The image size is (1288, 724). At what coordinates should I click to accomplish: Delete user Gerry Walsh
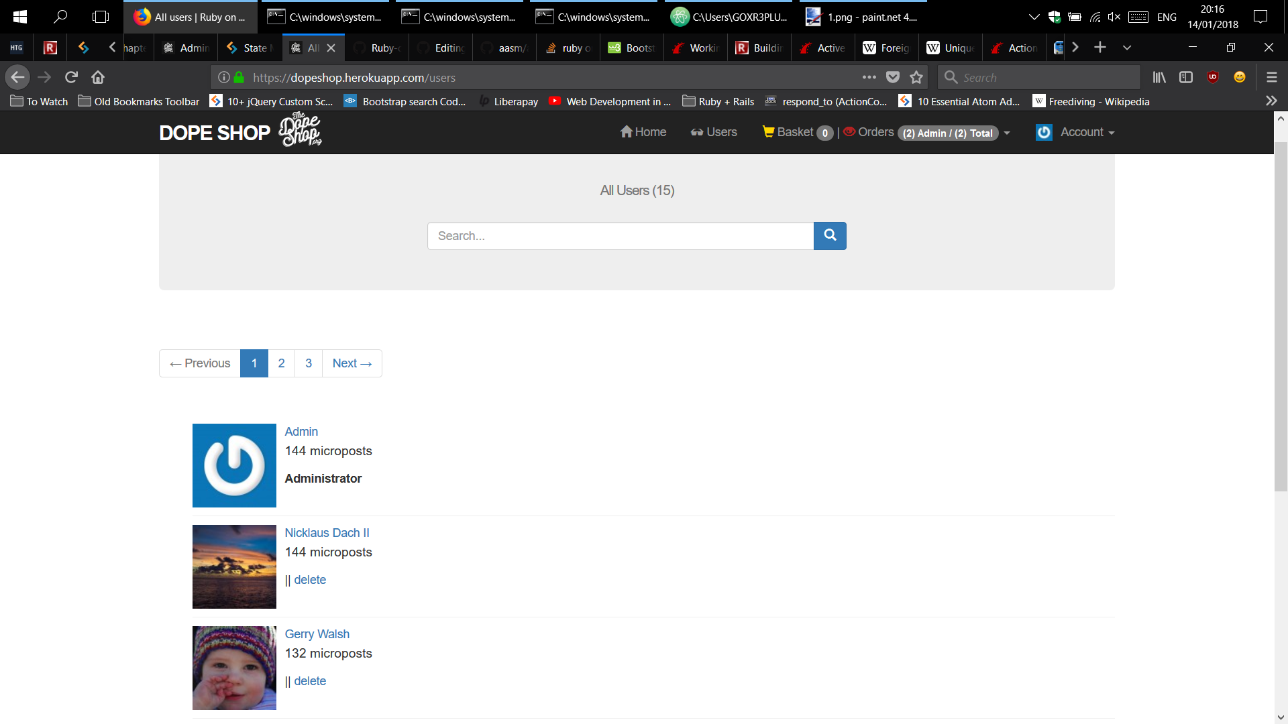310,680
